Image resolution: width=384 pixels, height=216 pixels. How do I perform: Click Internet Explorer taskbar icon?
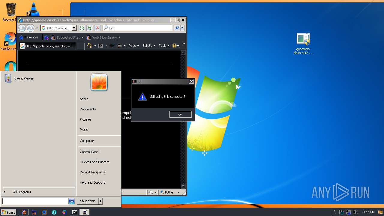[24, 212]
